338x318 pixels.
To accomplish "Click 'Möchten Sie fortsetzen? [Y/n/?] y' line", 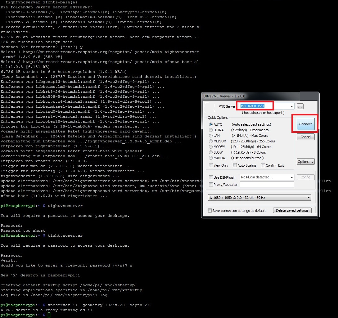I will [42, 47].
